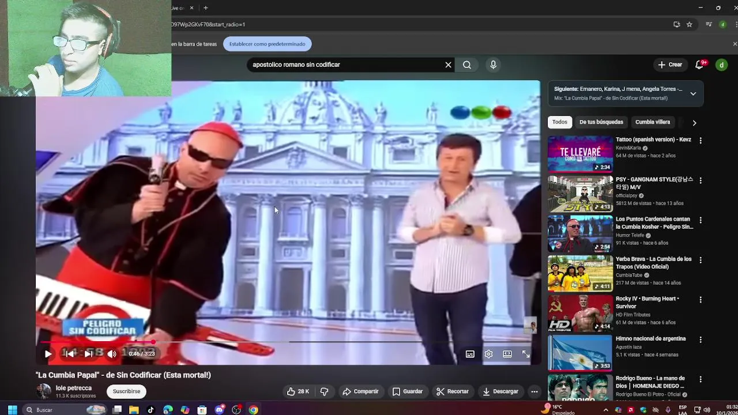
Task: Open lole petrecca channel avatar
Action: [43, 391]
